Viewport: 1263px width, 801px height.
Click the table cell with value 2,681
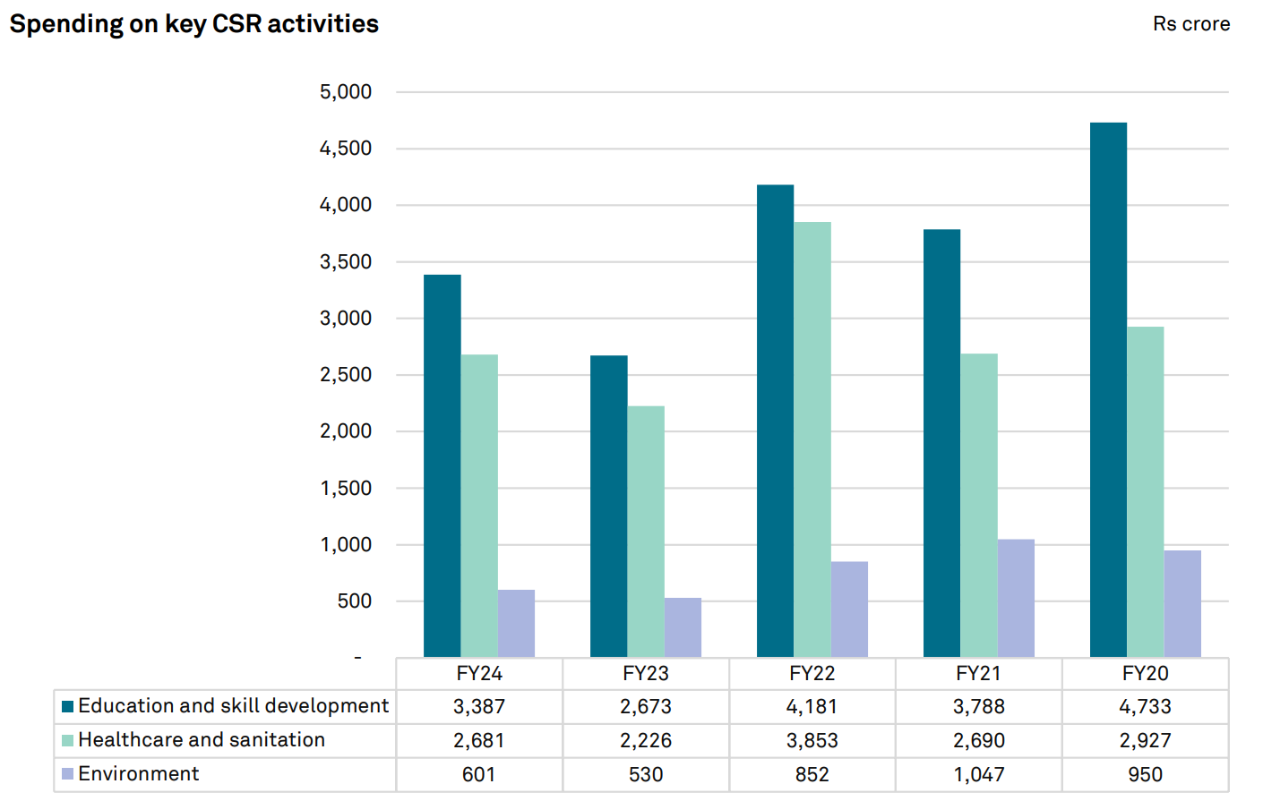(479, 741)
